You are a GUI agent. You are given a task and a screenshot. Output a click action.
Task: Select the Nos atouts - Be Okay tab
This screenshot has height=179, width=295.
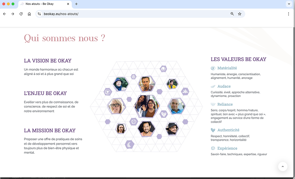(45, 4)
